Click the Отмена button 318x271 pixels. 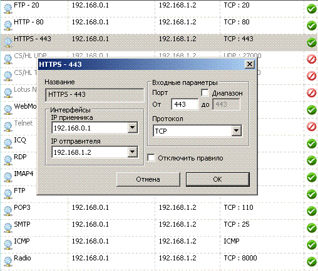(148, 179)
